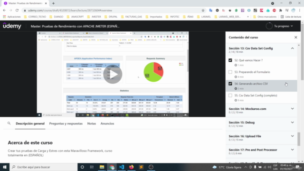Open the Chrome profile avatar
Viewport: 304px width, 171px height.
click(x=294, y=10)
